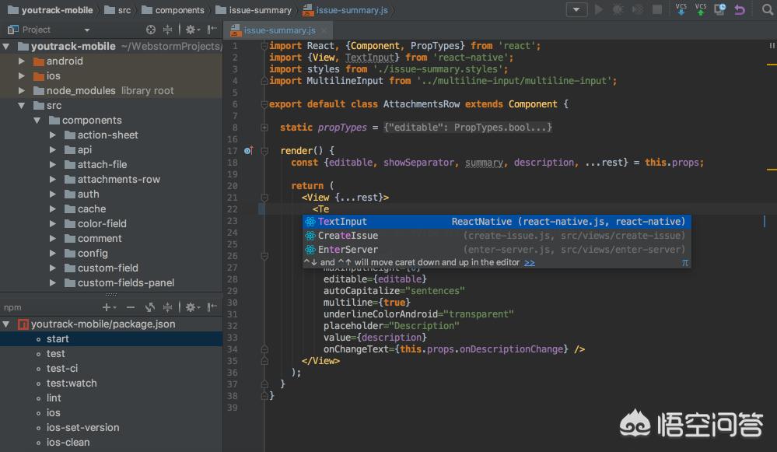Hide the npm tool panel
The width and height of the screenshot is (777, 452).
(x=212, y=307)
